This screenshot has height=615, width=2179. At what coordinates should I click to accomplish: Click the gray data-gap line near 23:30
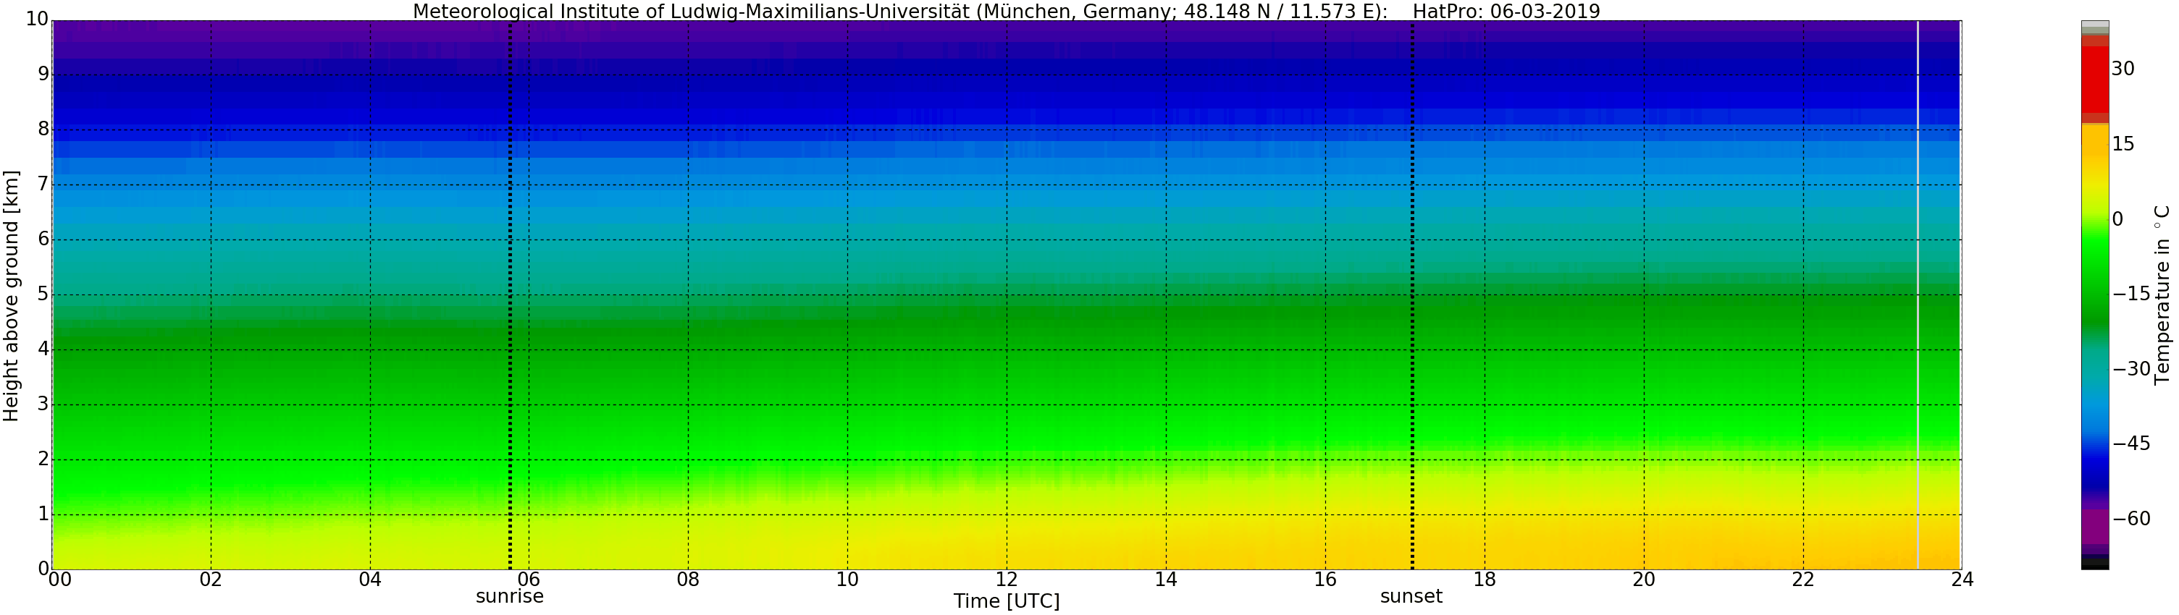coord(1918,296)
